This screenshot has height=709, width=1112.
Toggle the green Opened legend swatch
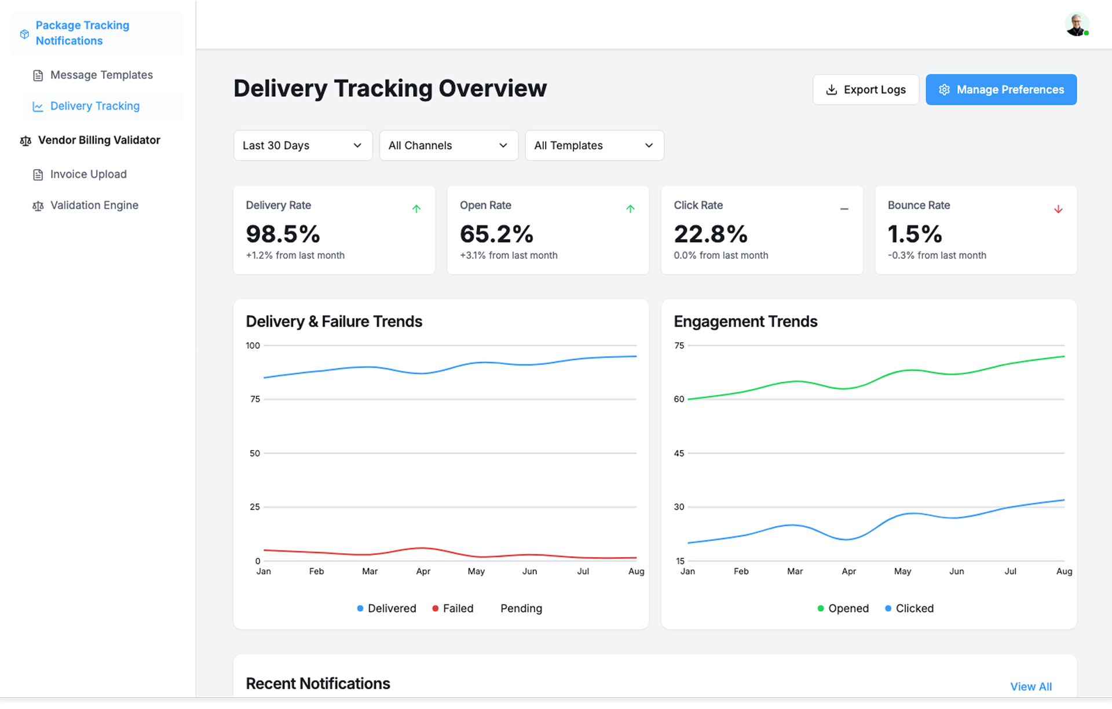[x=821, y=608]
